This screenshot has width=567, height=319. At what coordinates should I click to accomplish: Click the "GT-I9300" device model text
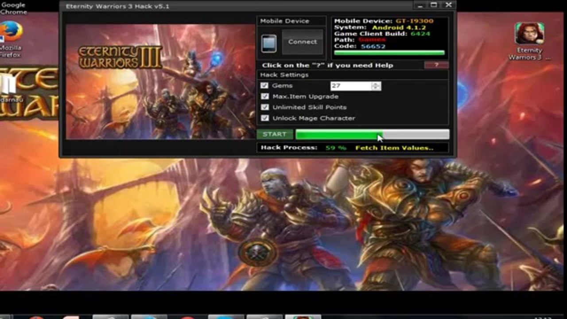coord(414,21)
